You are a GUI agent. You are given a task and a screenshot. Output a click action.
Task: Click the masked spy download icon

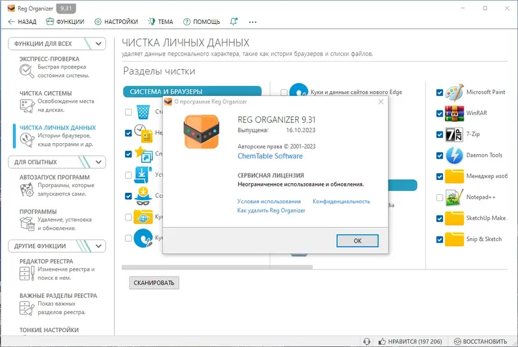pos(143,196)
